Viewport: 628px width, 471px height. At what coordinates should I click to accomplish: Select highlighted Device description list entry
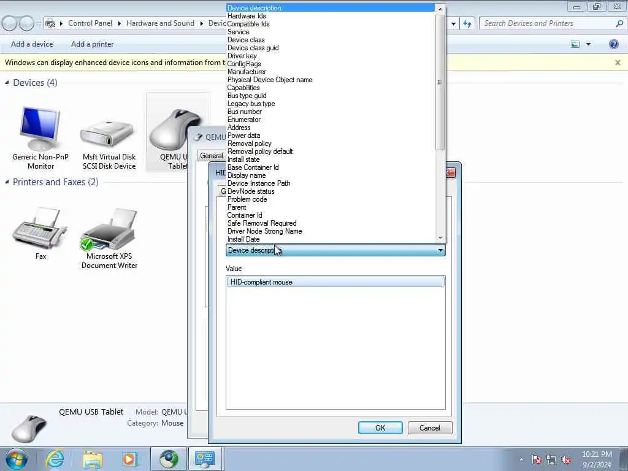331,8
